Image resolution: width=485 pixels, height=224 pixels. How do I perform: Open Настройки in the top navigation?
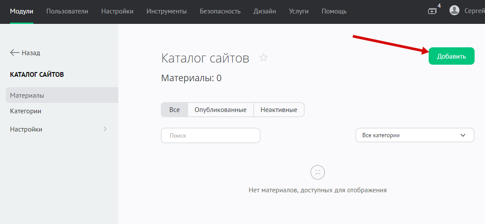(117, 11)
